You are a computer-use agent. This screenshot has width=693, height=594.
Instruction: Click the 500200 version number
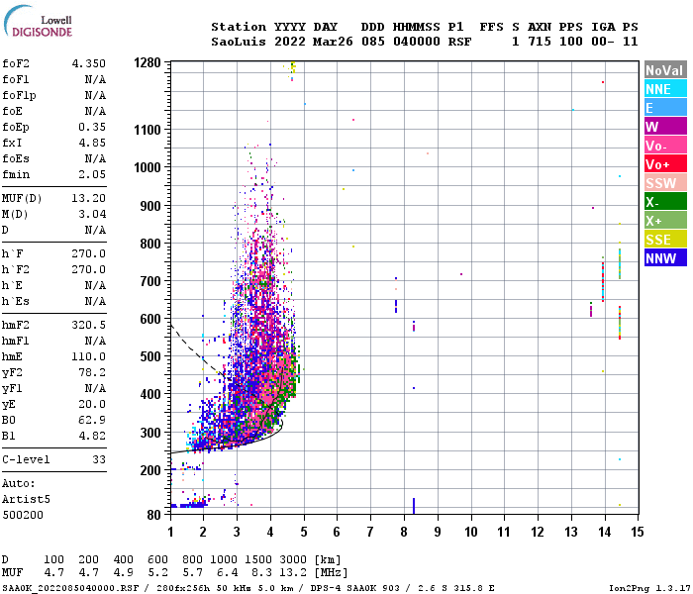[23, 515]
